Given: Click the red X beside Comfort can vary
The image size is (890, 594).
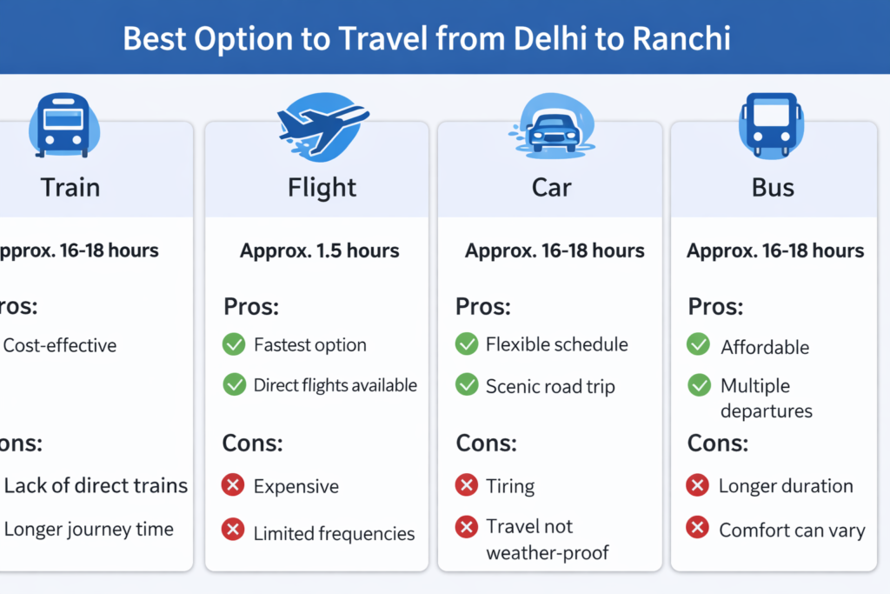Looking at the screenshot, I should [x=698, y=528].
